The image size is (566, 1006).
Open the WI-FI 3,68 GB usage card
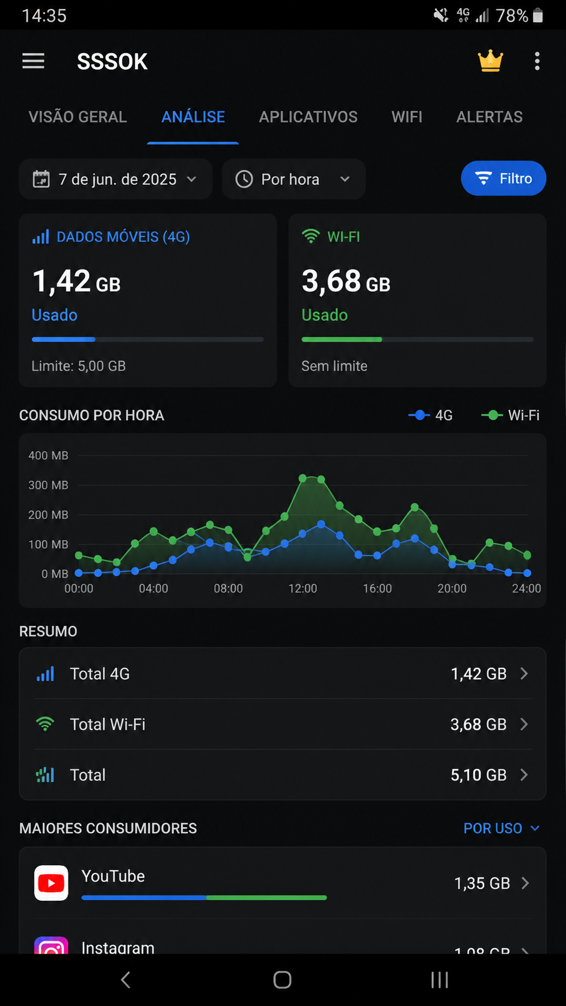417,300
